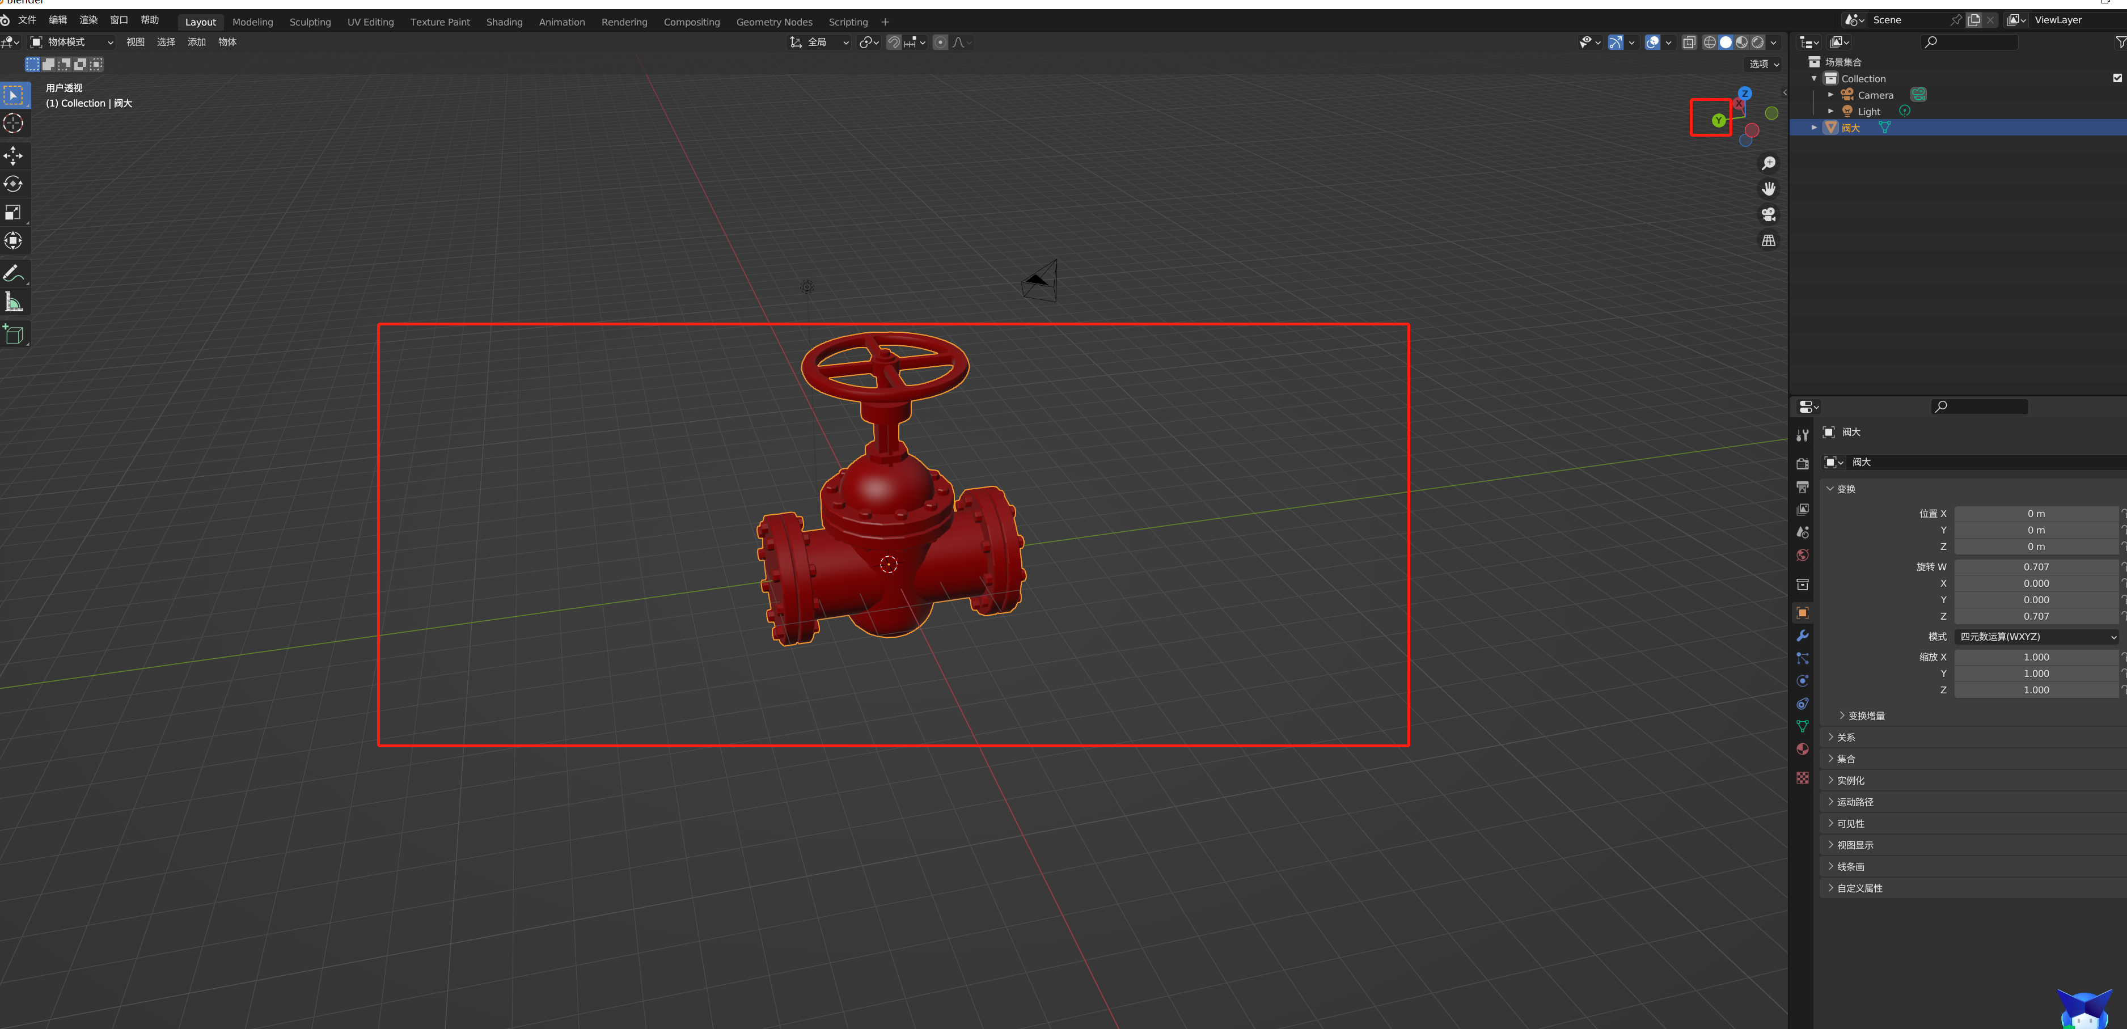This screenshot has height=1029, width=2127.
Task: Collapse the Collection tree item
Action: [1814, 78]
